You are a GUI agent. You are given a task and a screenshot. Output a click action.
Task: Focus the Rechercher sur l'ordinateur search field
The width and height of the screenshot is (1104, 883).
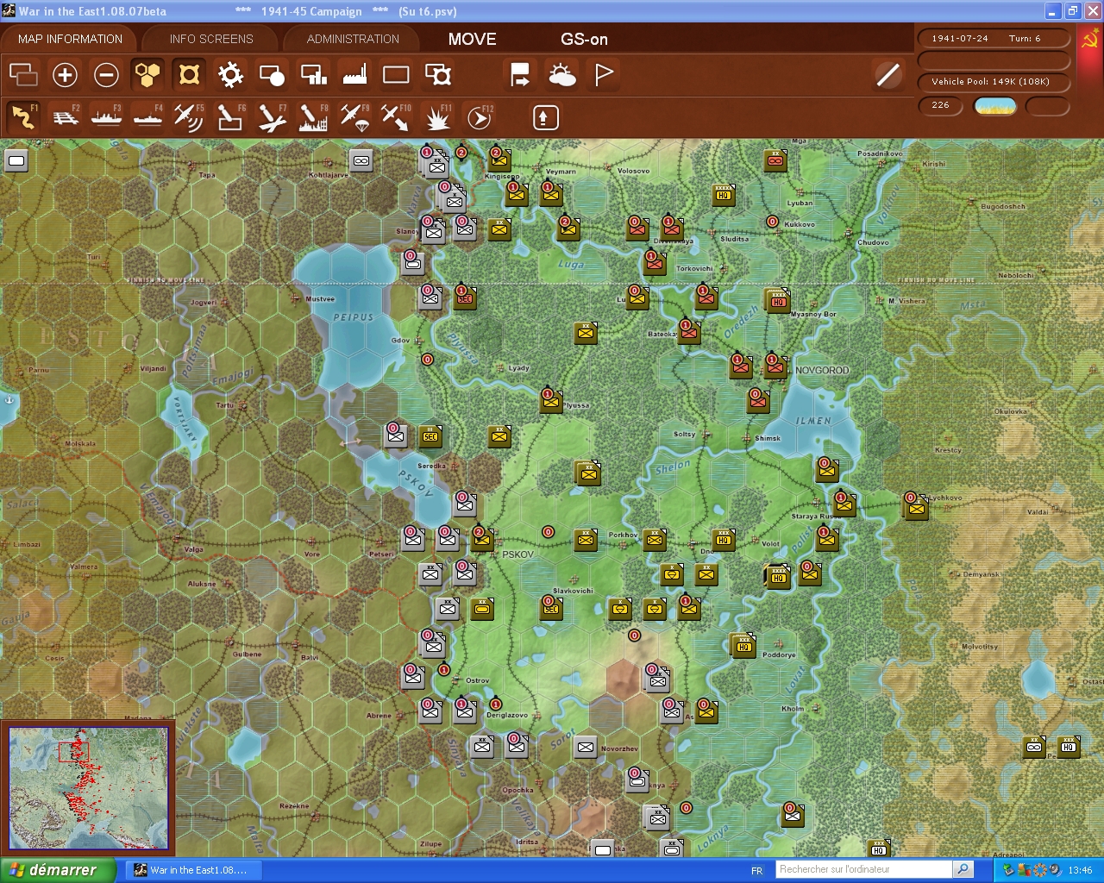(864, 869)
